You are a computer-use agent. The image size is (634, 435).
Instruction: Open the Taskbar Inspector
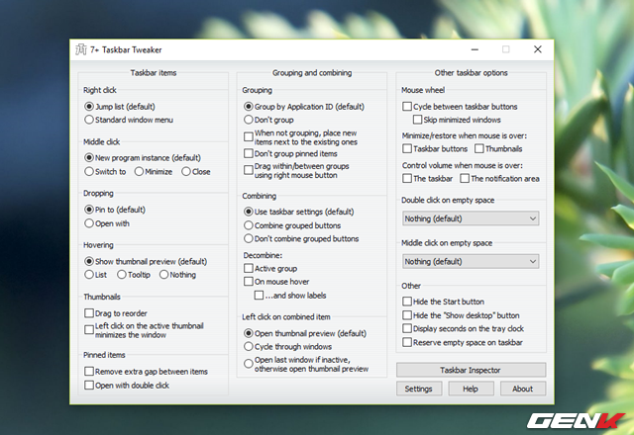(471, 370)
